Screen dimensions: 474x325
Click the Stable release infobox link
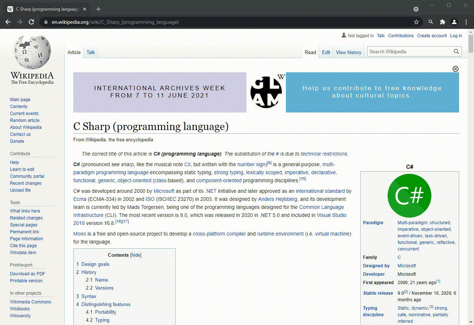[378, 293]
